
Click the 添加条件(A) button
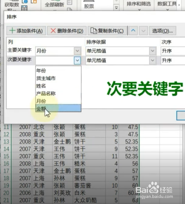[26, 31]
